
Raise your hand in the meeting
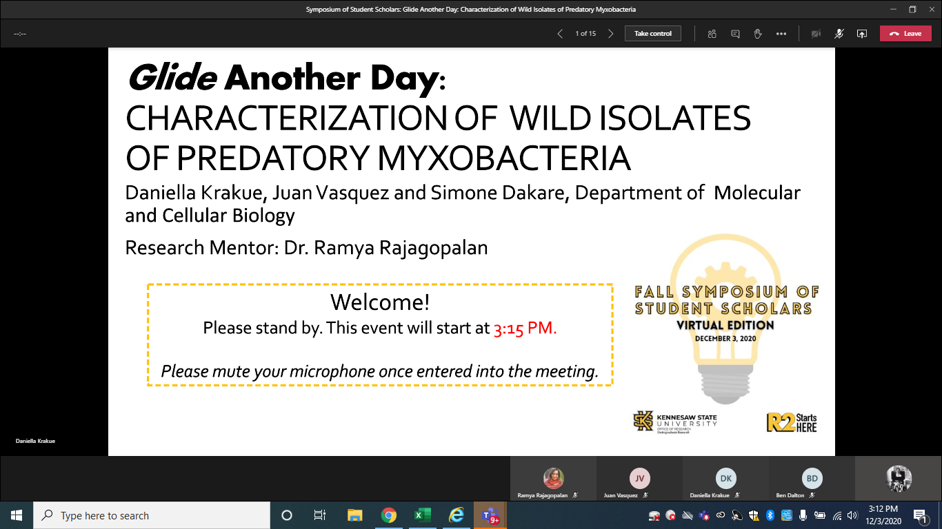point(758,34)
